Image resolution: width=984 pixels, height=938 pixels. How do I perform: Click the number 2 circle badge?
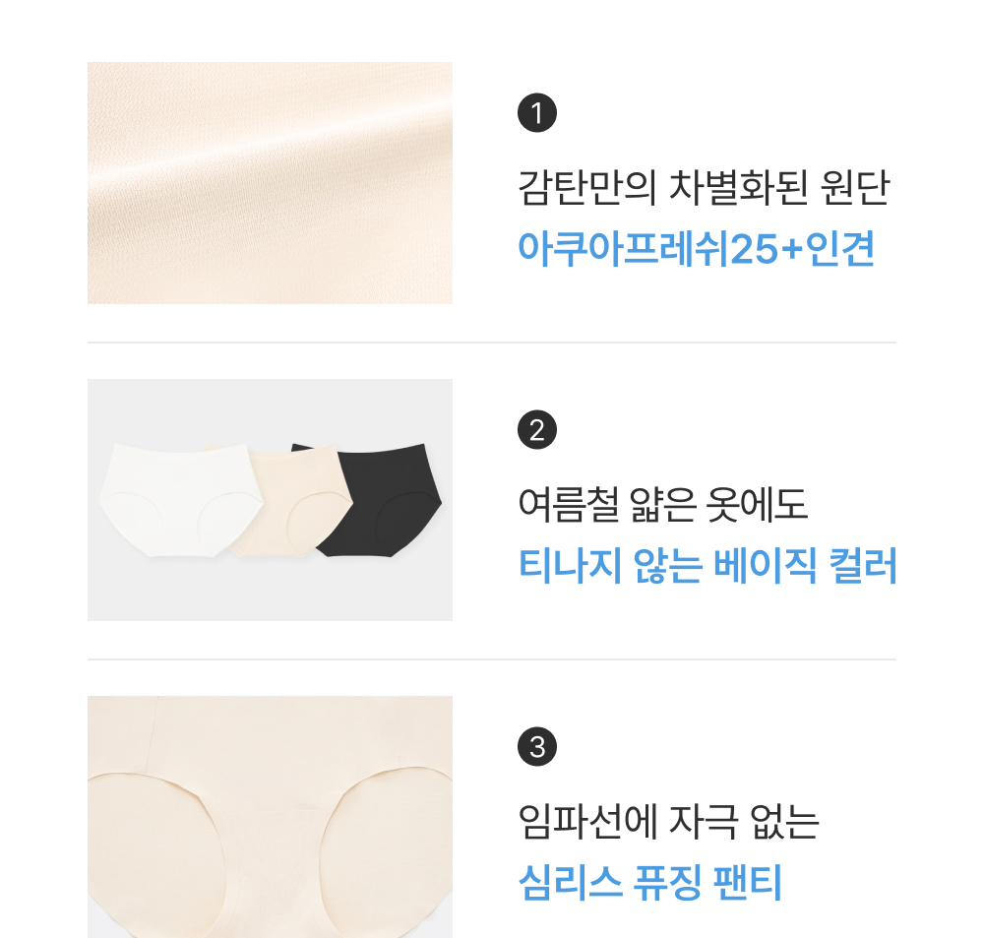point(536,430)
